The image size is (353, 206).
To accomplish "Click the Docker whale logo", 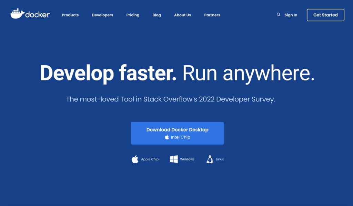I will point(17,14).
